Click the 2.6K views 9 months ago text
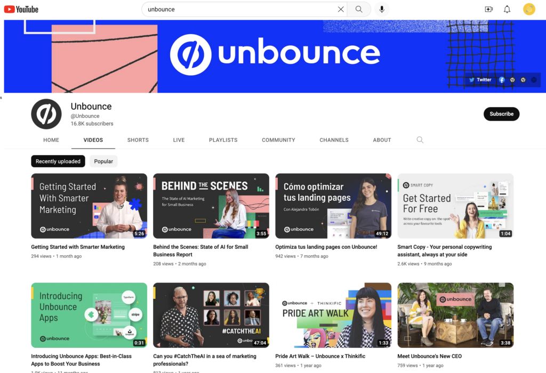The image size is (546, 373). pyautogui.click(x=424, y=264)
